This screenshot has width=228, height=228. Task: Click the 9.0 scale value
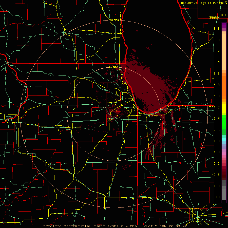pyautogui.click(x=217, y=40)
